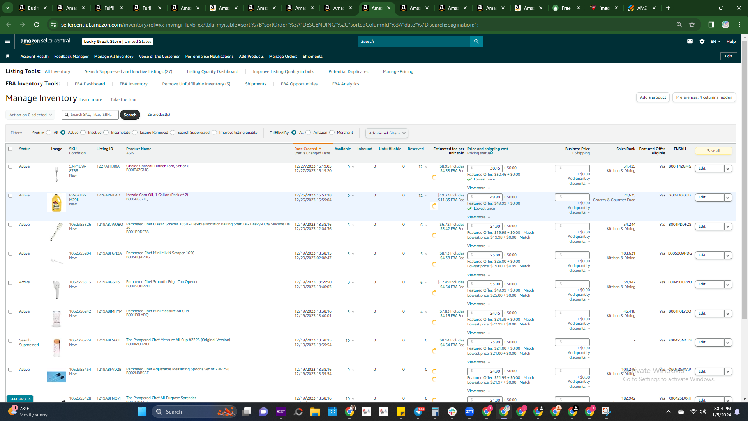Select Fulfilled By Amazon radio button
Image resolution: width=748 pixels, height=421 pixels.
pos(308,133)
